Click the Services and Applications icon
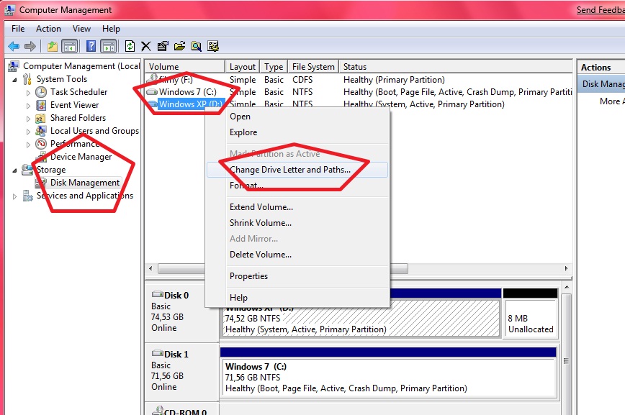625x415 pixels. (28, 196)
